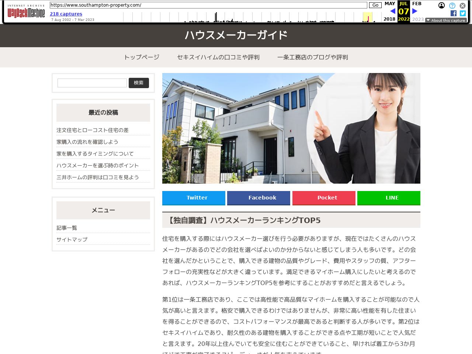Share capture on Facebook icon
Image resolution: width=472 pixels, height=354 pixels.
click(x=454, y=13)
